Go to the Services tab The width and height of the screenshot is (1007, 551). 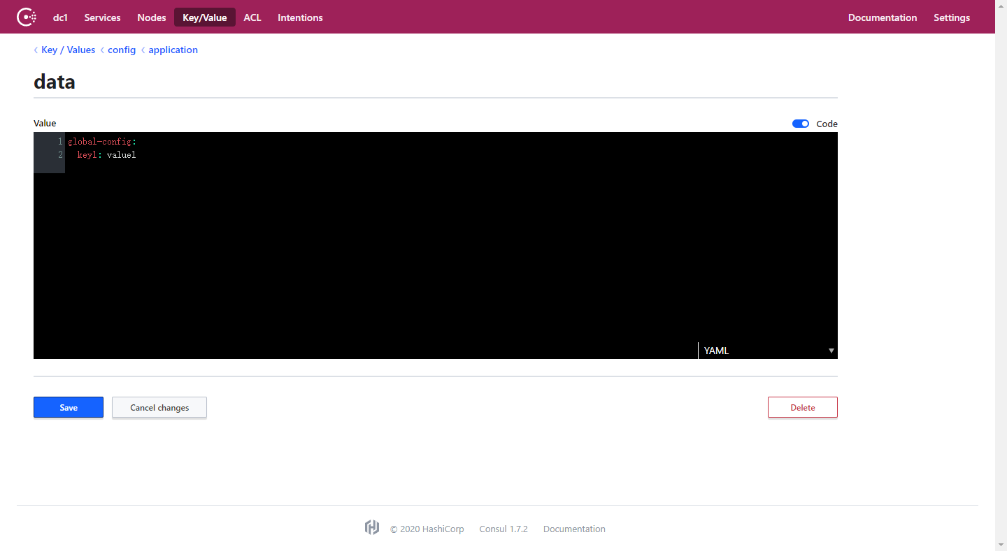(x=102, y=17)
